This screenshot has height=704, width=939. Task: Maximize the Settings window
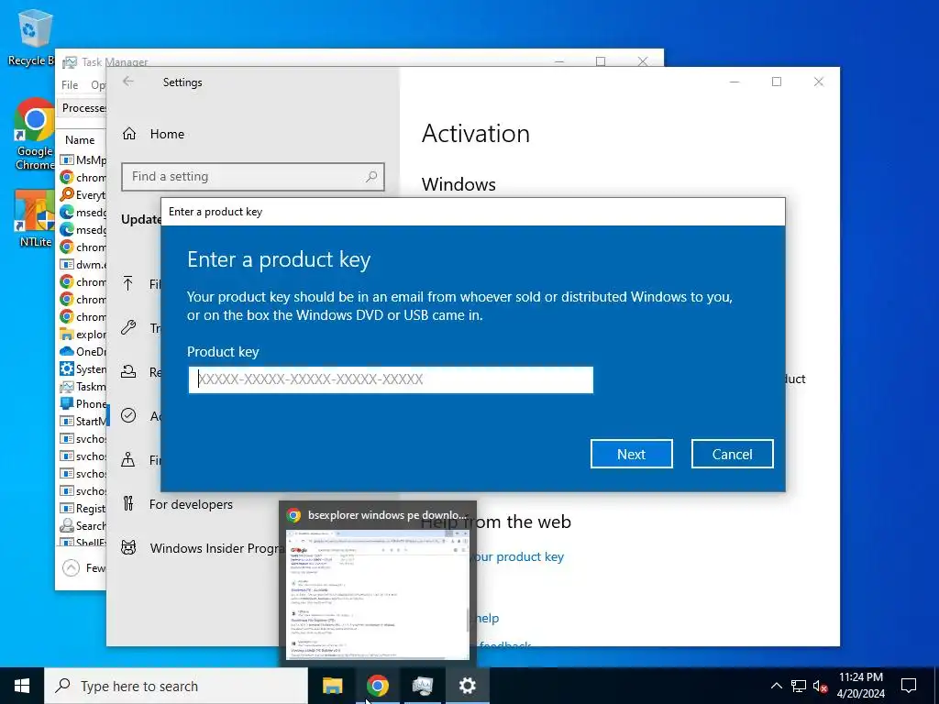pyautogui.click(x=776, y=82)
